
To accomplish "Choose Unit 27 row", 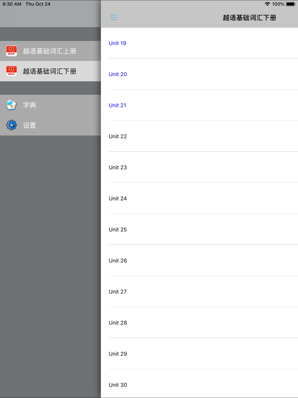I will 199,291.
